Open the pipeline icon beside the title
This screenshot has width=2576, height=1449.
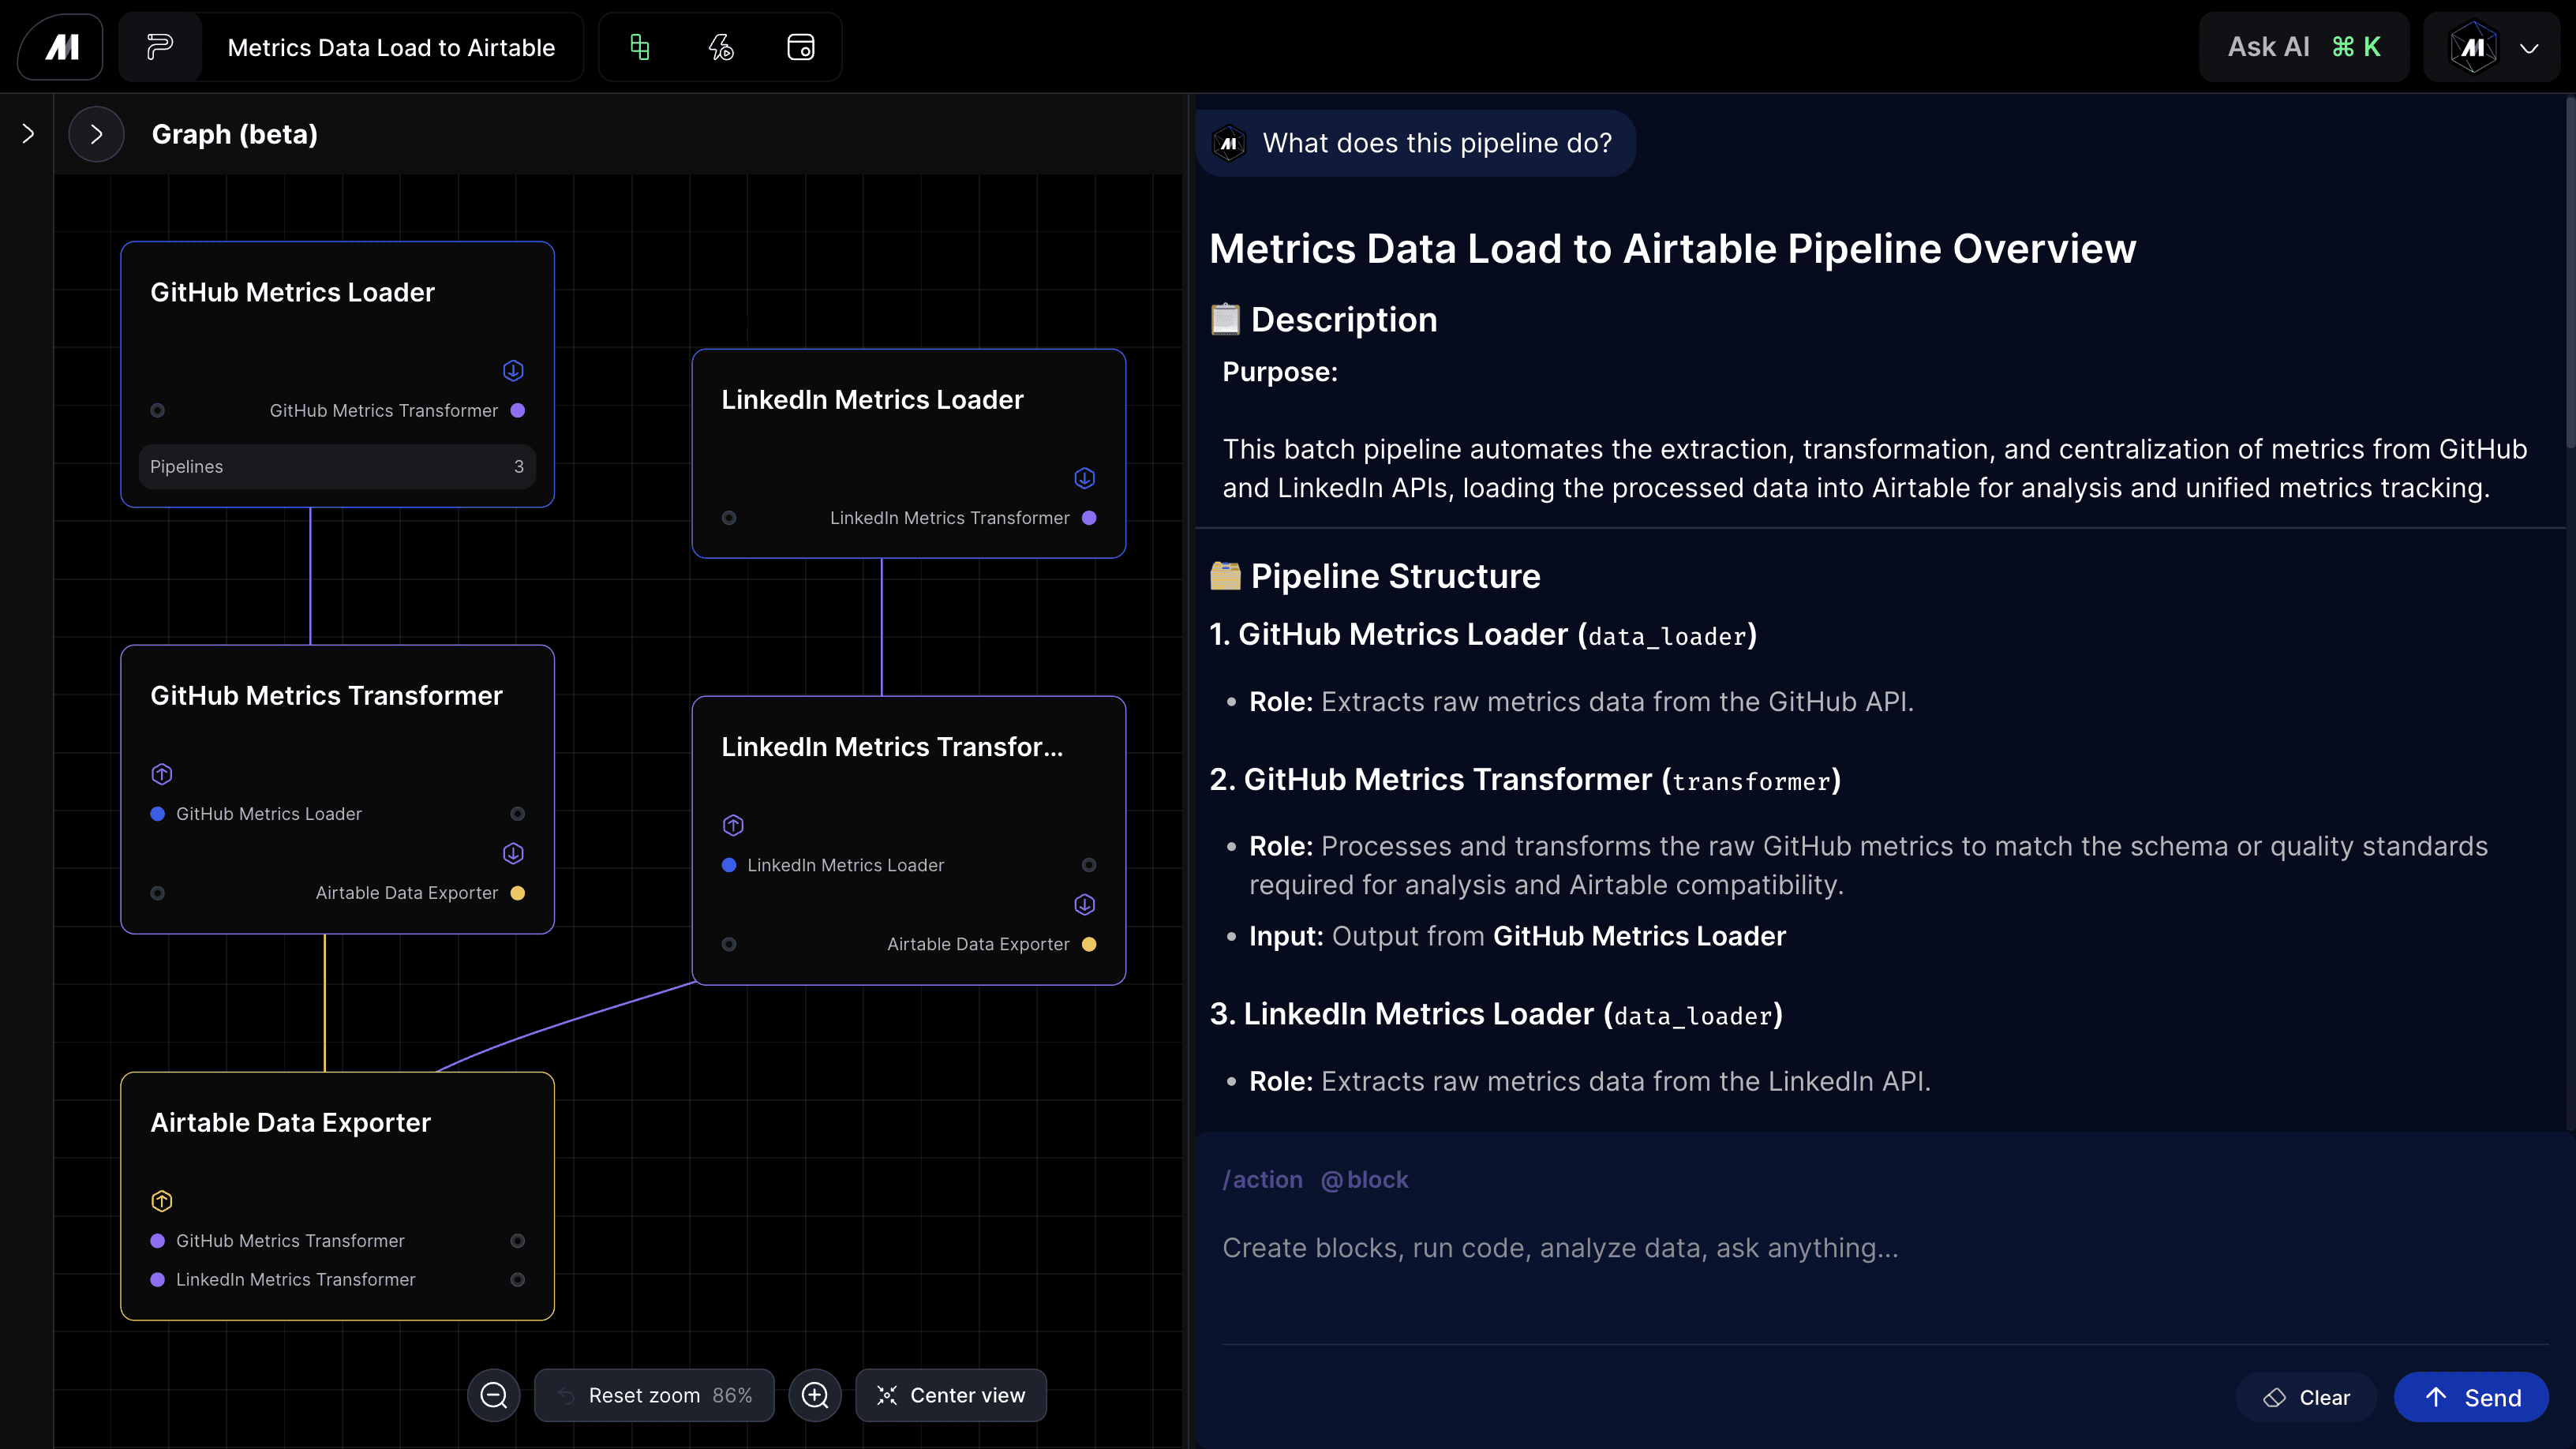click(160, 47)
